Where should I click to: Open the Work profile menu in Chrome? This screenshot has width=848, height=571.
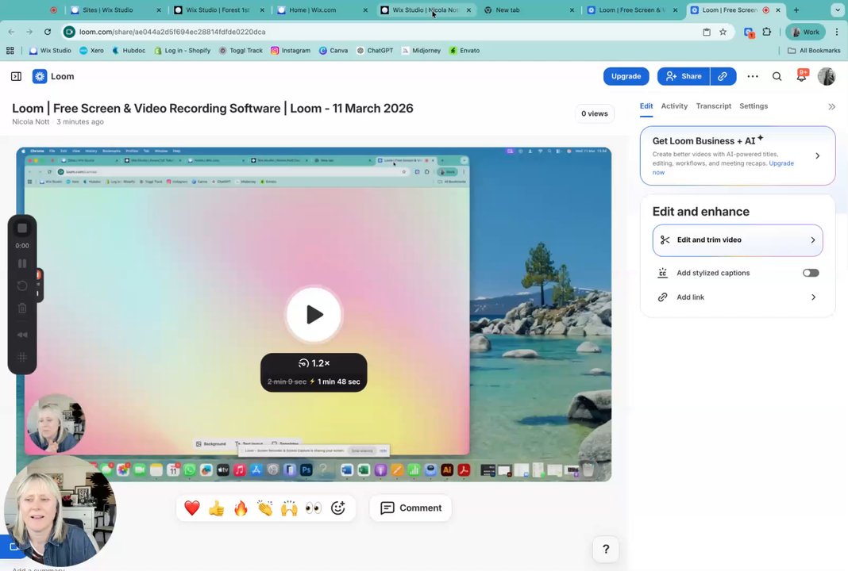[x=805, y=32]
